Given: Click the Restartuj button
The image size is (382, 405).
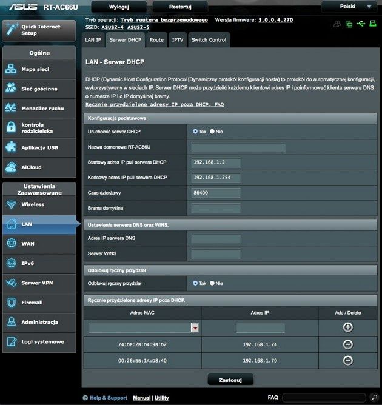Looking at the screenshot, I should coord(180,7).
